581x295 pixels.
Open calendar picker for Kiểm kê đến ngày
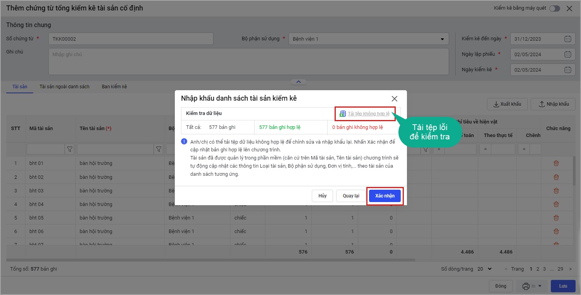click(567, 39)
